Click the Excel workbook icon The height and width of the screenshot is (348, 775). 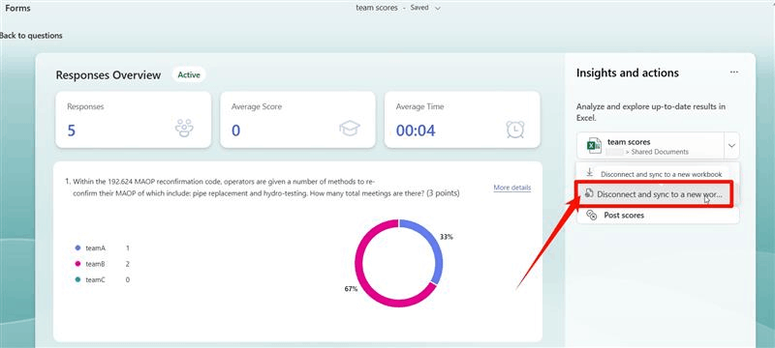click(x=594, y=145)
